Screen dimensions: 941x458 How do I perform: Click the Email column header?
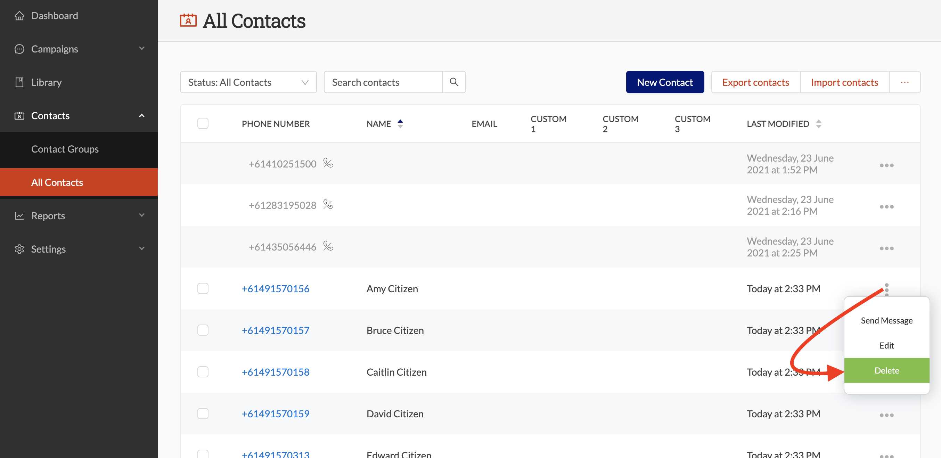(x=484, y=124)
